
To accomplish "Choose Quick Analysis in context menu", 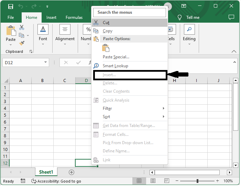I will tap(130, 100).
